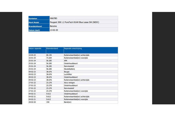This screenshot has width=175, height=116.
Task: Select the Brandstofsoort label cell
Action: point(39,26)
